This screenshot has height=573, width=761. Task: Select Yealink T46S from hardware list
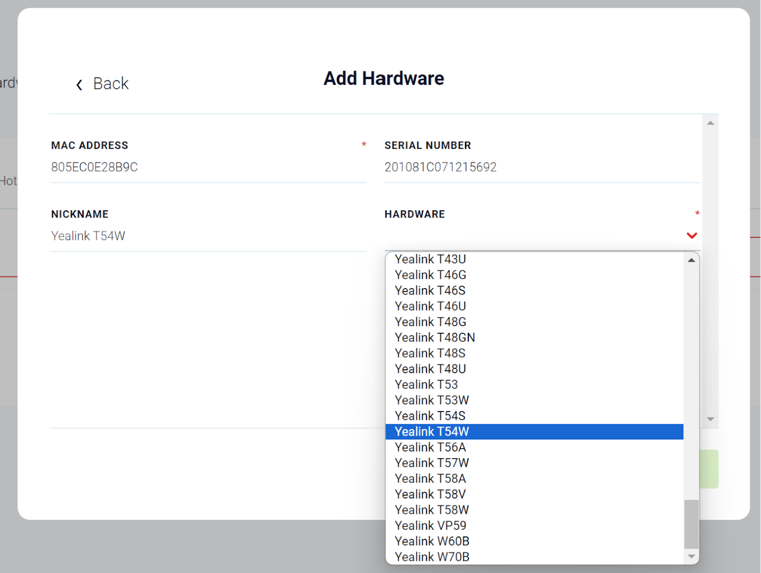534,291
